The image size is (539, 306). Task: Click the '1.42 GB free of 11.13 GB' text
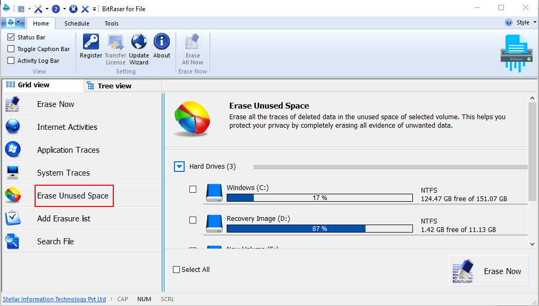pos(458,230)
